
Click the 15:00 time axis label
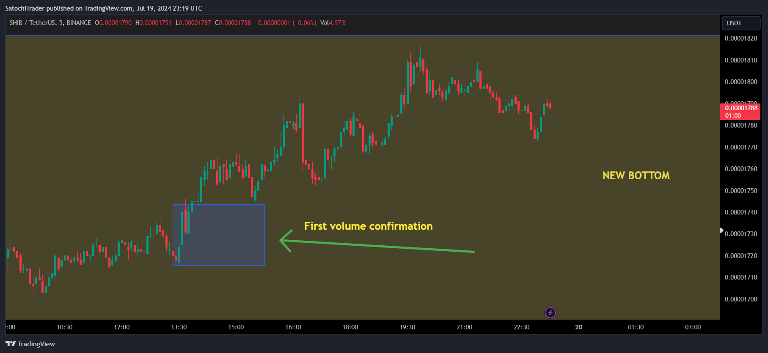[x=236, y=327]
